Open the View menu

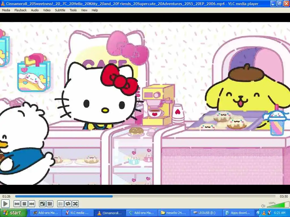point(84,10)
